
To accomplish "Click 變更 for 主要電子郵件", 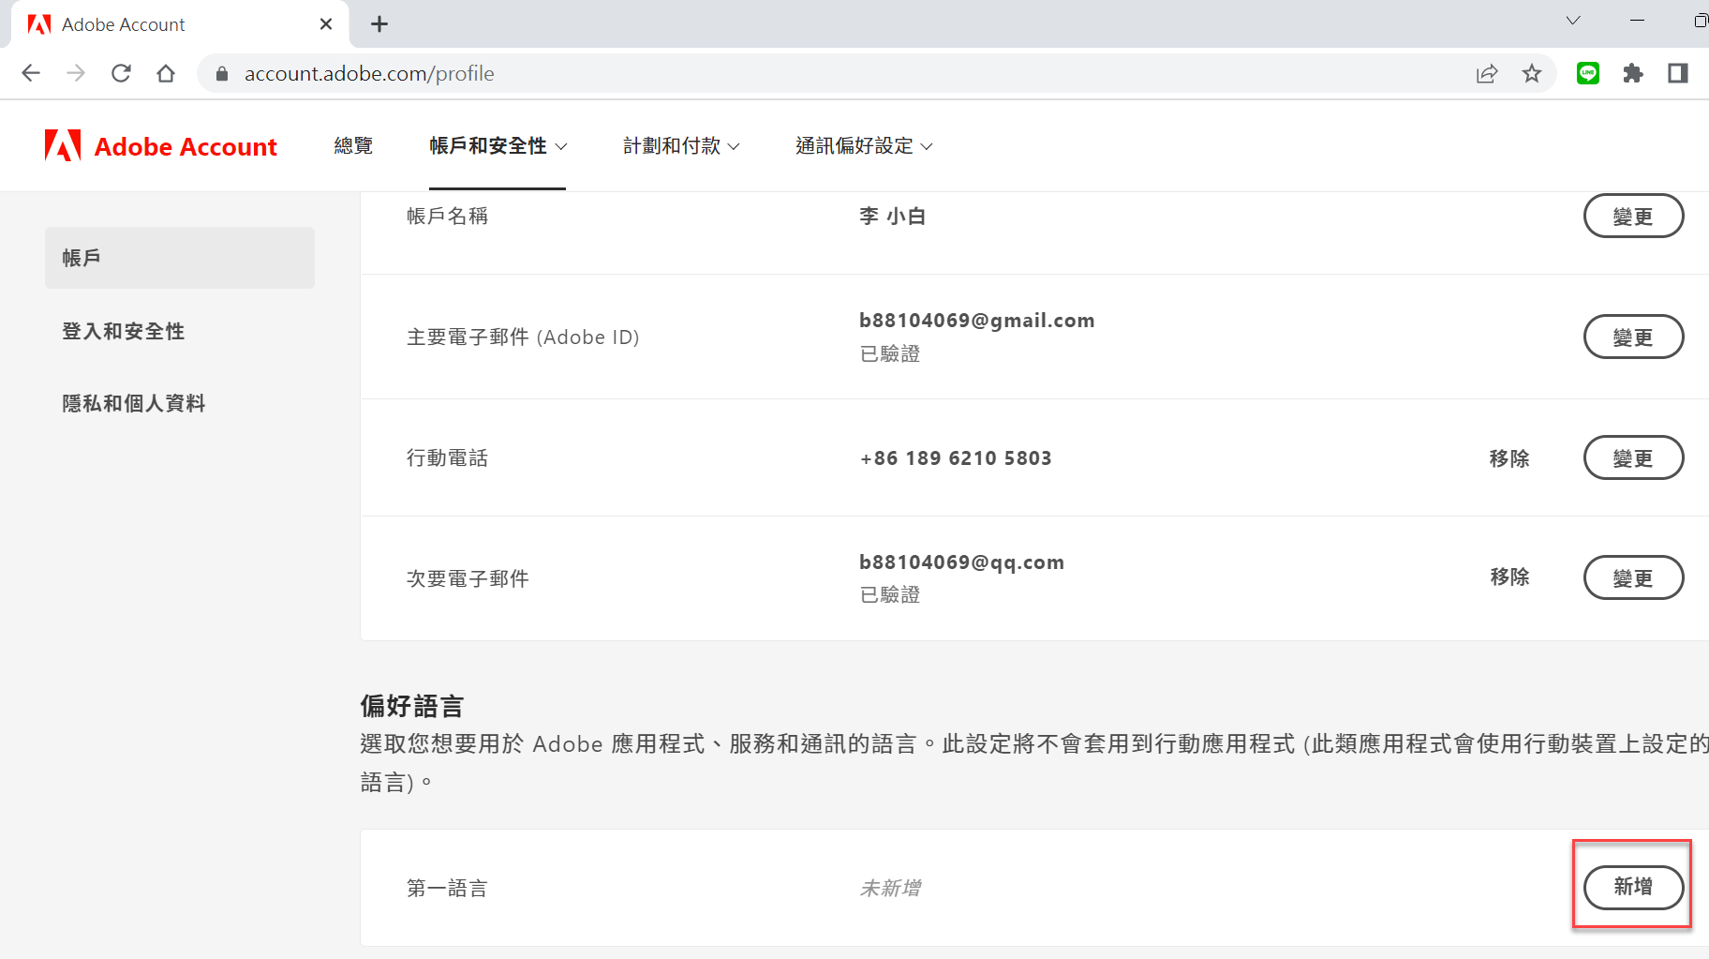I will pos(1633,337).
